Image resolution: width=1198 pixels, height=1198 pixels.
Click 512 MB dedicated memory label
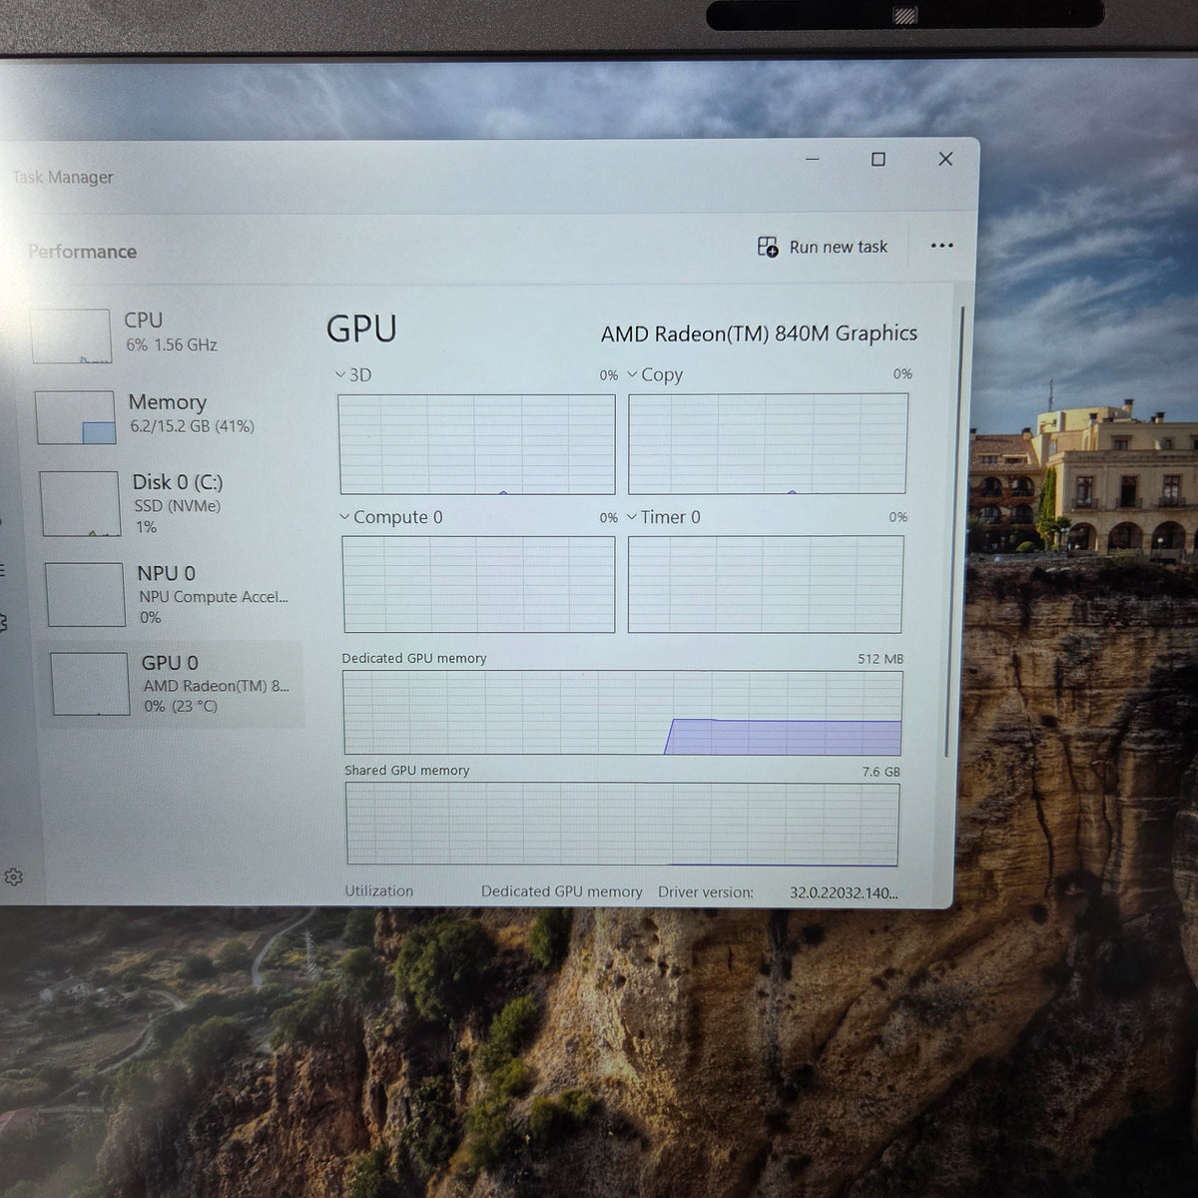pos(881,659)
